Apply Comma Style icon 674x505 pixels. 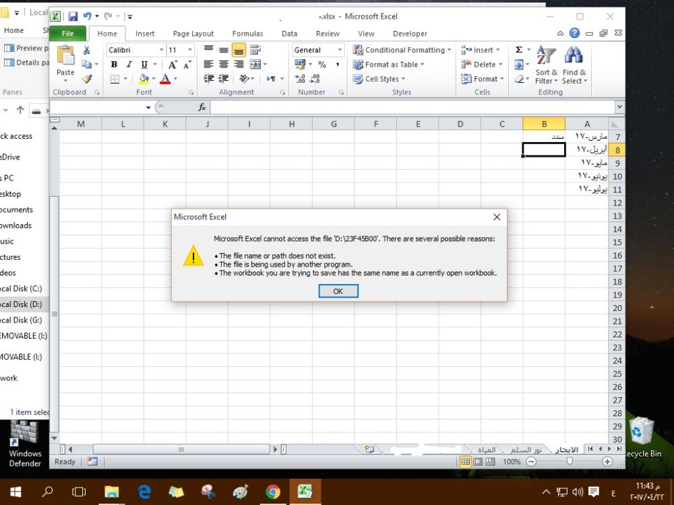(338, 65)
